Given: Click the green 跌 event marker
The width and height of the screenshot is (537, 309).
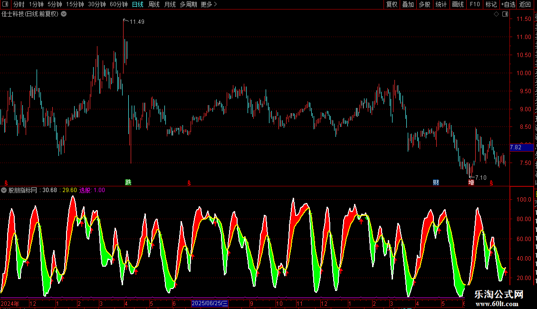Looking at the screenshot, I should [x=128, y=182].
